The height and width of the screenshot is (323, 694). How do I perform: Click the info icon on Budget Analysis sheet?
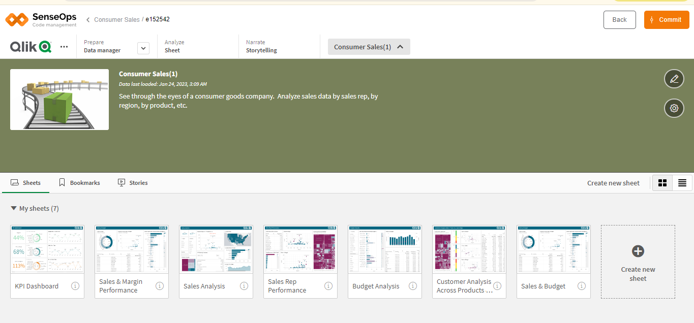point(412,286)
